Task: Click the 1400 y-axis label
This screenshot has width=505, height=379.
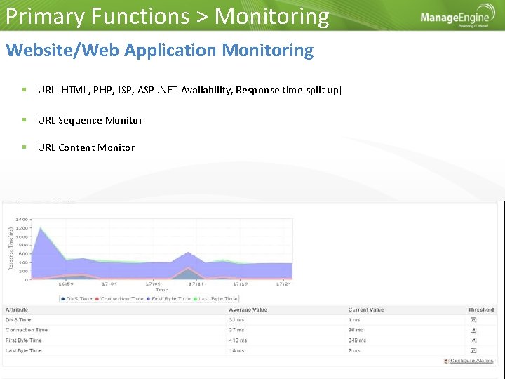Action: pos(22,220)
